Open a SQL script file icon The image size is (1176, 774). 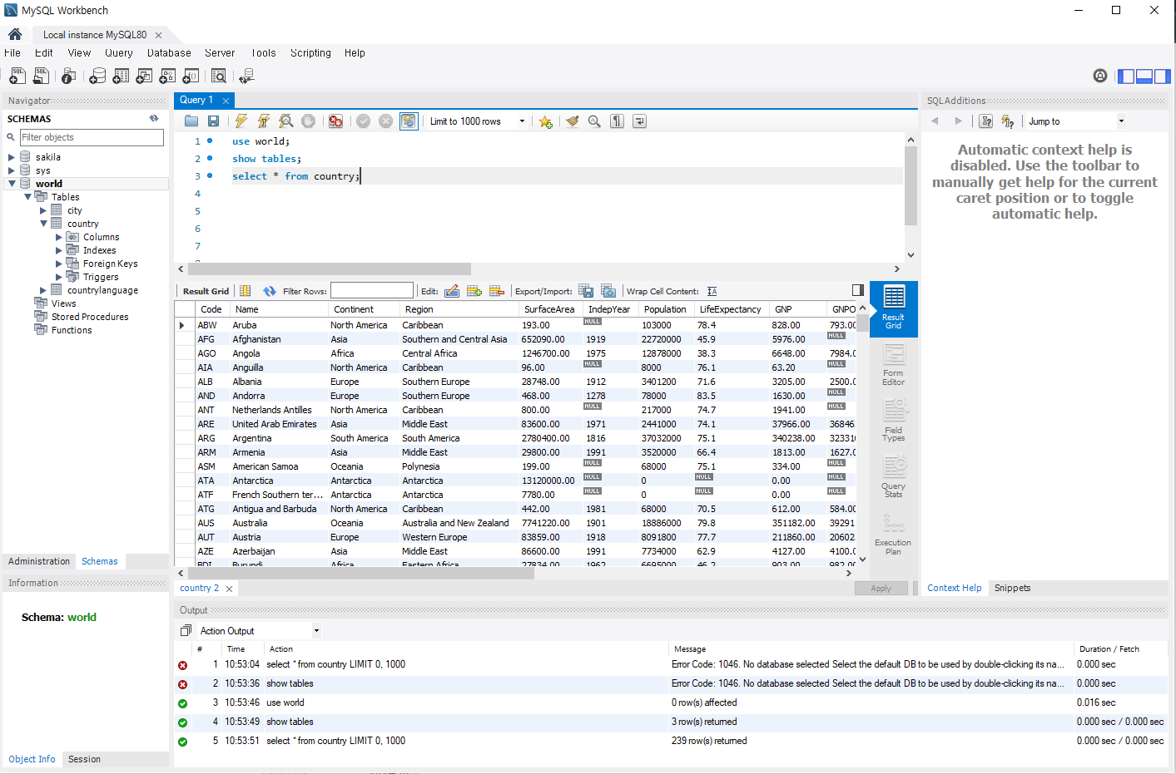[x=41, y=76]
